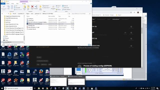This screenshot has width=160, height=90.
Task: Open Manage tab under Application Tools
Action: tap(24, 3)
